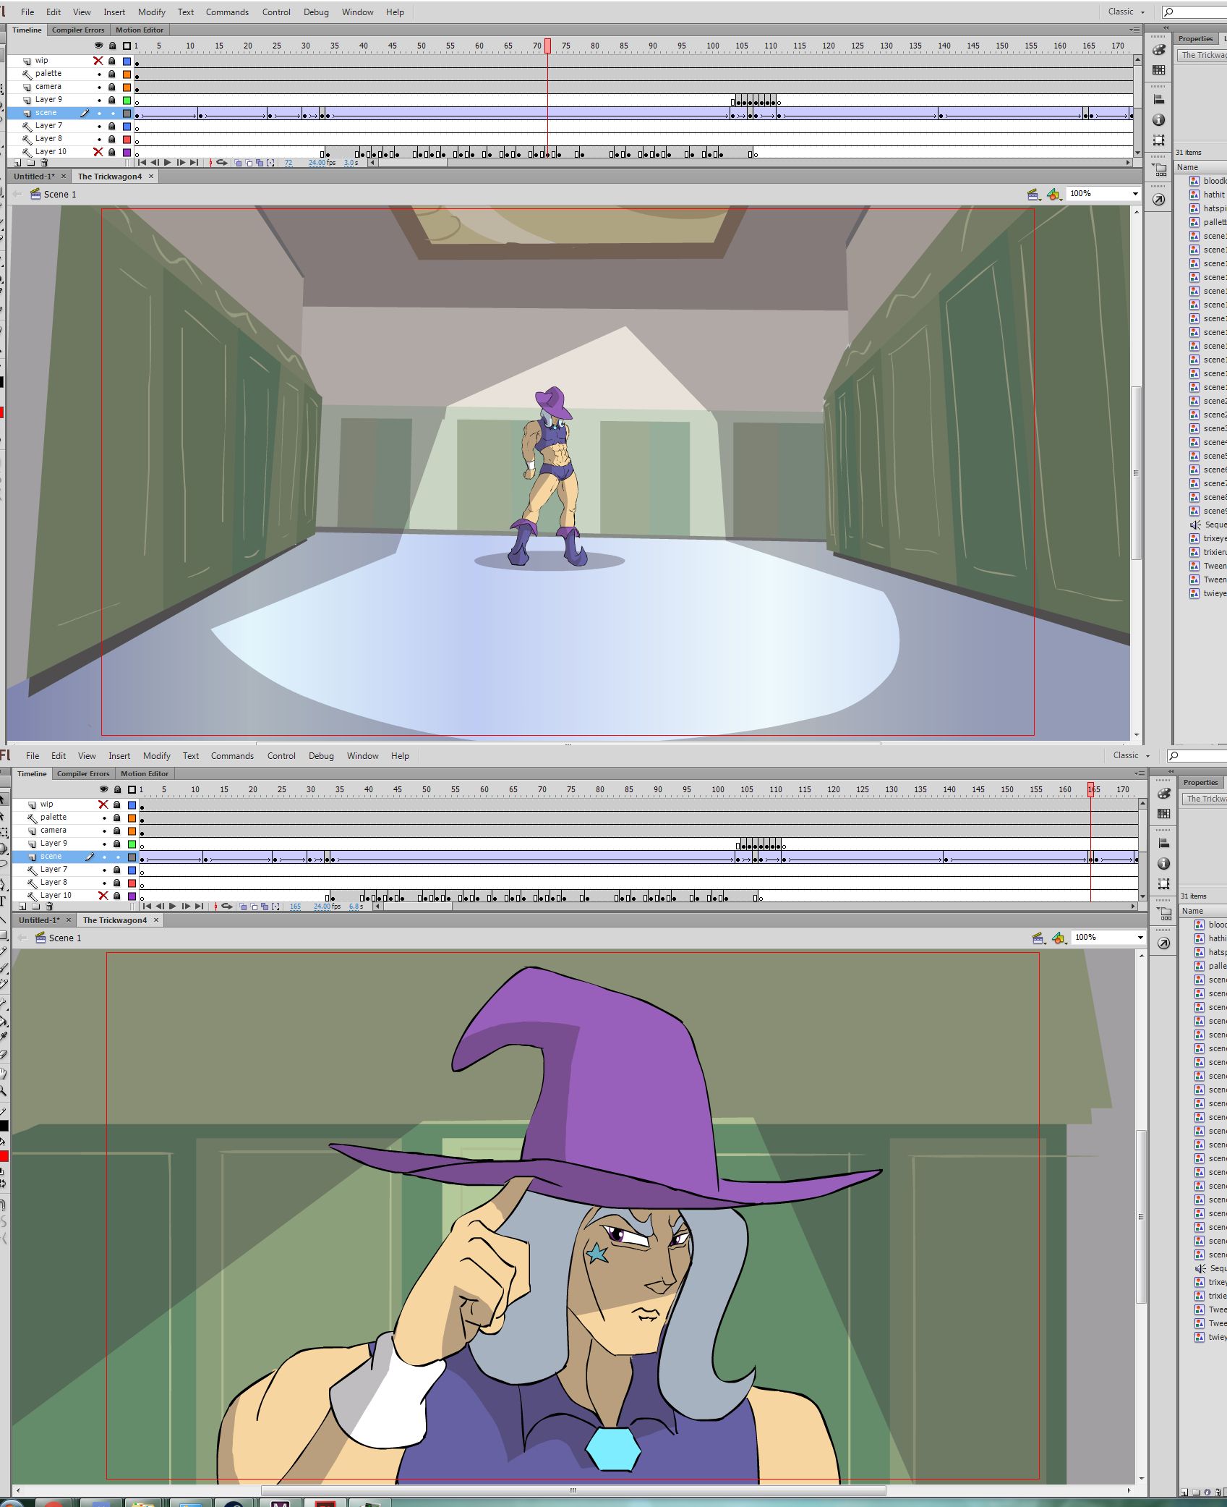Click the New Folder icon in top timeline
The image size is (1227, 1507).
point(30,163)
